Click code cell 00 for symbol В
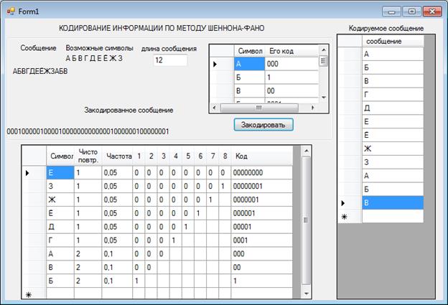Viewport: 448px width, 305px height. pyautogui.click(x=291, y=91)
